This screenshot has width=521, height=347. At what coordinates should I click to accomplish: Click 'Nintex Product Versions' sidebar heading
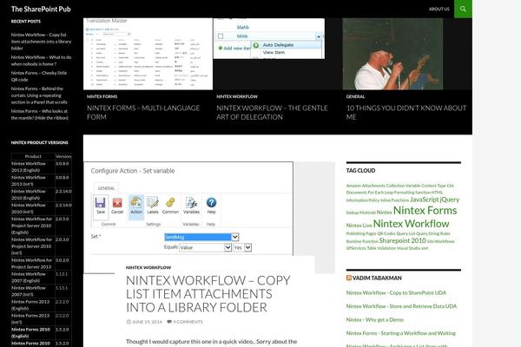[x=40, y=142]
